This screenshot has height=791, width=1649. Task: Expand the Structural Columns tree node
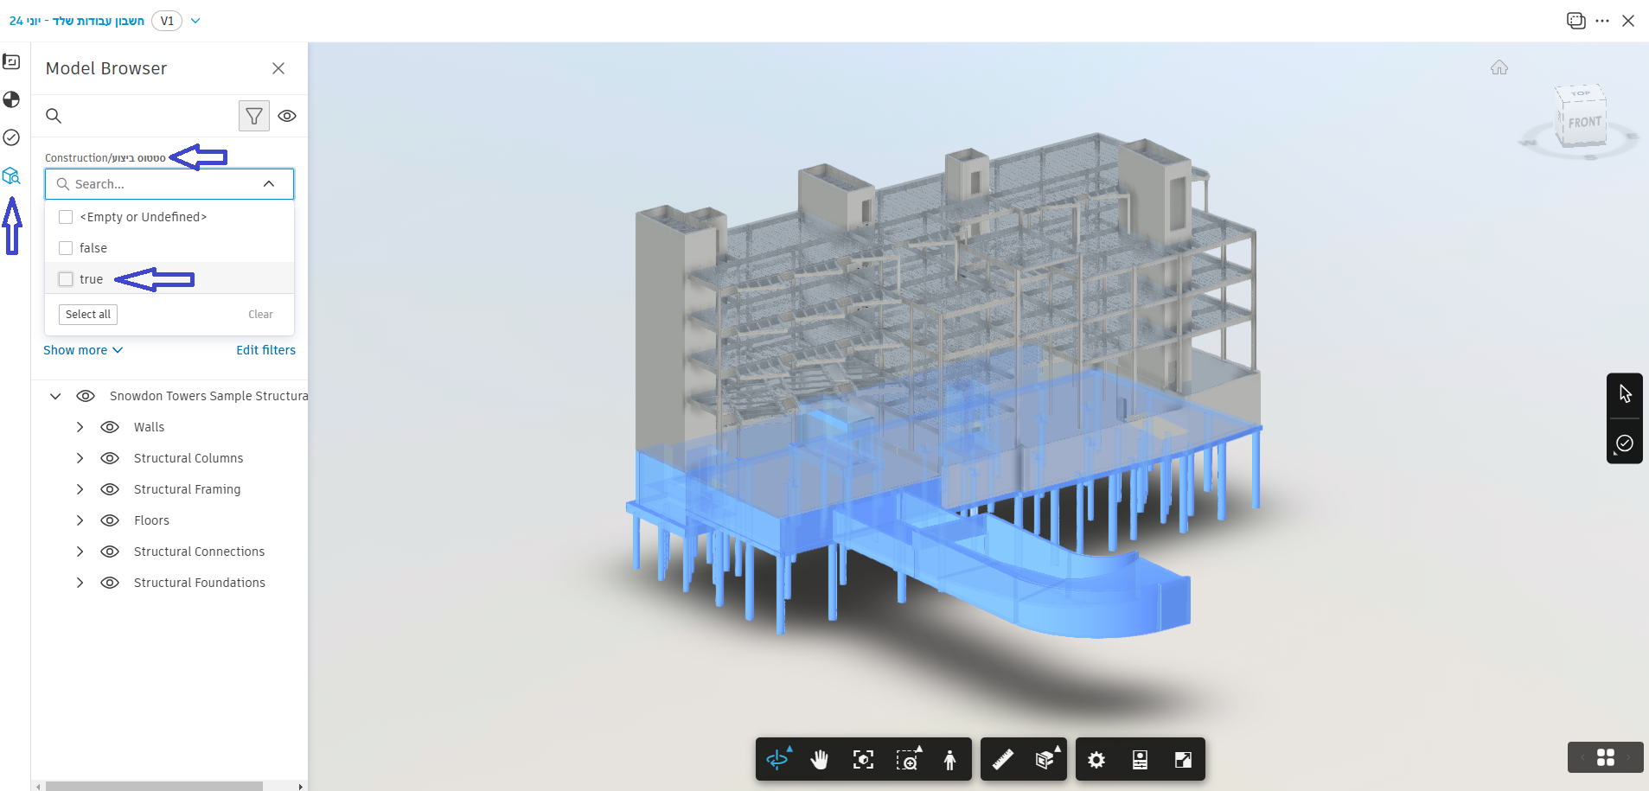80,458
